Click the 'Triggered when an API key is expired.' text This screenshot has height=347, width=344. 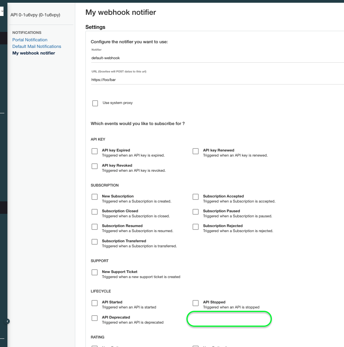pos(133,155)
